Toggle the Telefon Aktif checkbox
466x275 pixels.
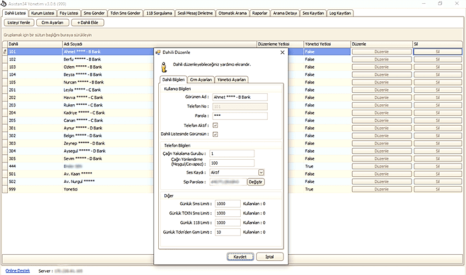215,126
